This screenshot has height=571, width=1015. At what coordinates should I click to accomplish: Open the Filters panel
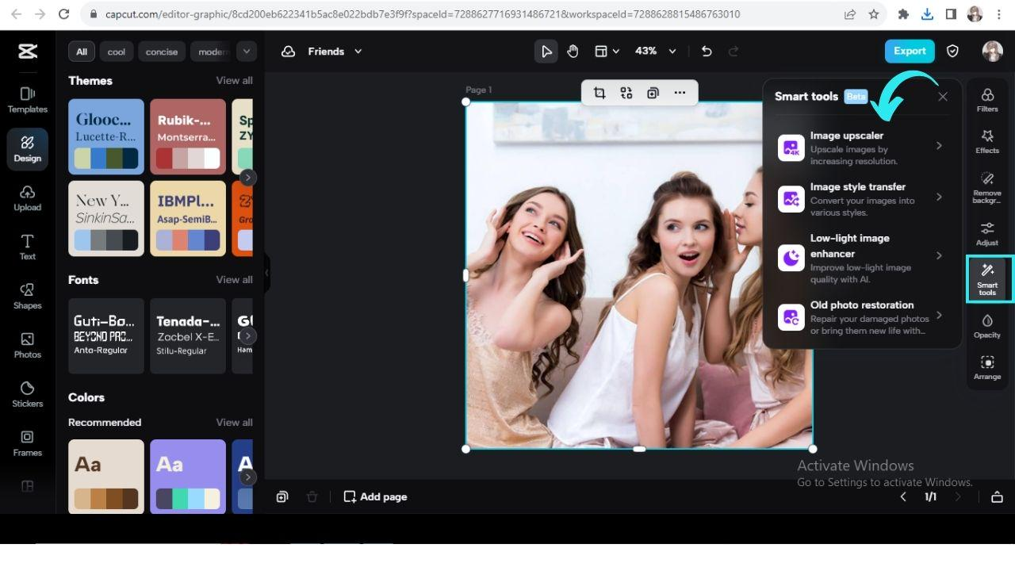(986, 100)
